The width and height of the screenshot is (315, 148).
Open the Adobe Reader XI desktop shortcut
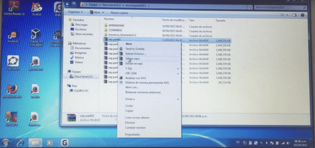pyautogui.click(x=14, y=8)
